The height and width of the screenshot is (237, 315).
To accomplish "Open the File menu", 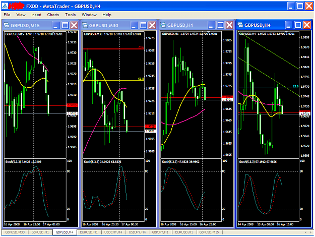I will [7, 15].
